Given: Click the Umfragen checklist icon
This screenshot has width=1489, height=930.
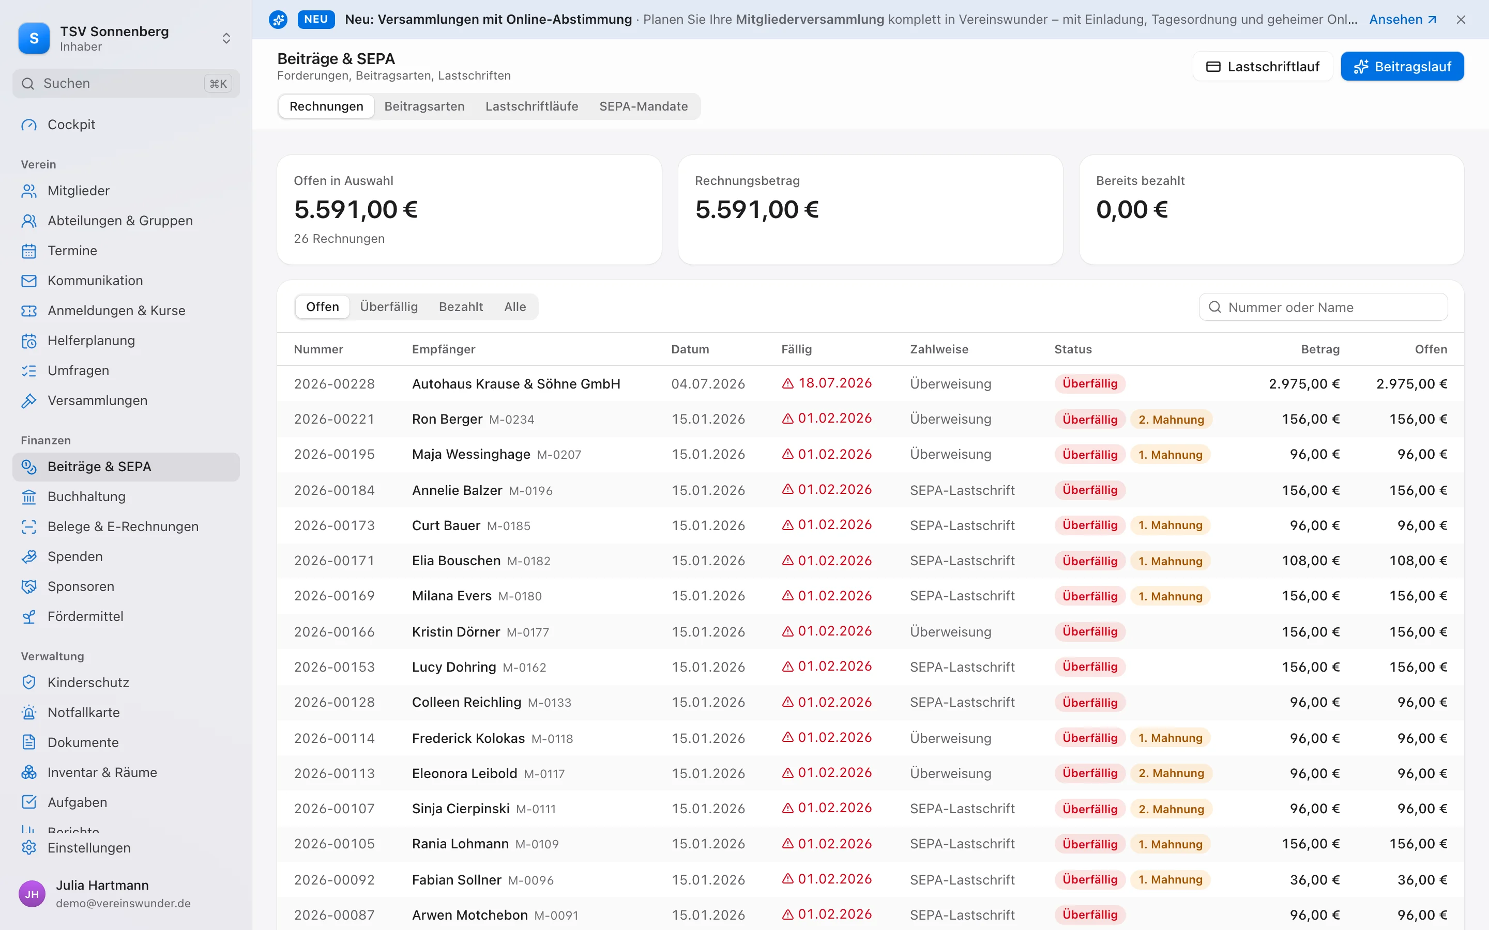Looking at the screenshot, I should click(x=29, y=371).
